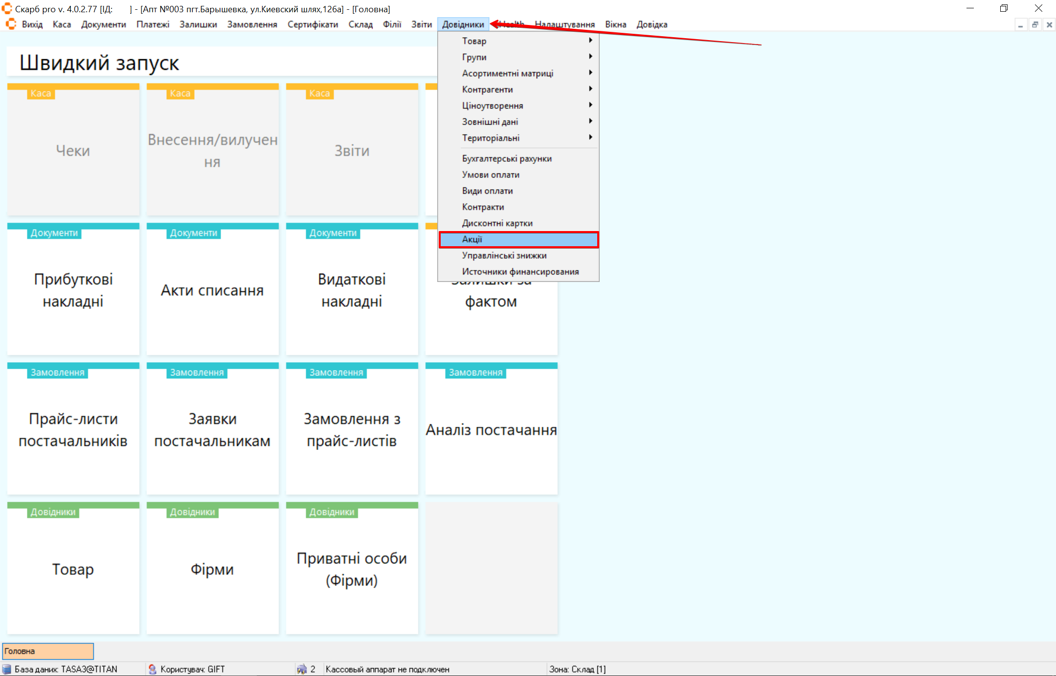Open the Документи menu
The image size is (1056, 676).
(103, 24)
